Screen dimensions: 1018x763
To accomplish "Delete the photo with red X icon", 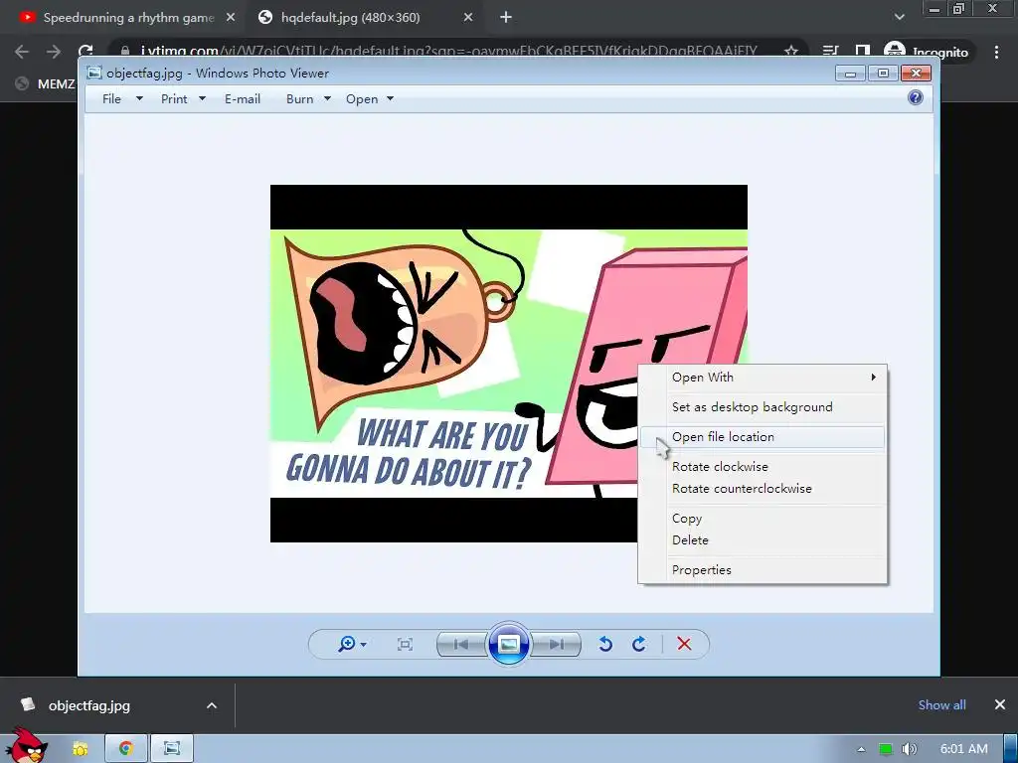I will (x=684, y=644).
